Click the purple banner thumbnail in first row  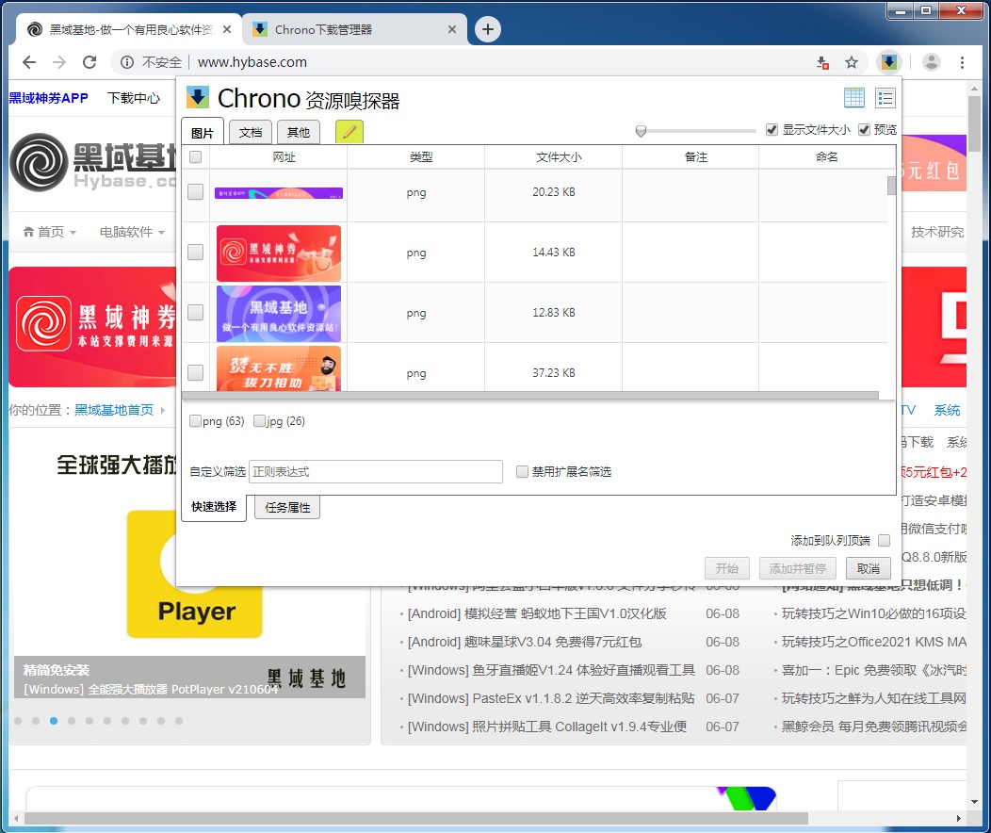279,193
